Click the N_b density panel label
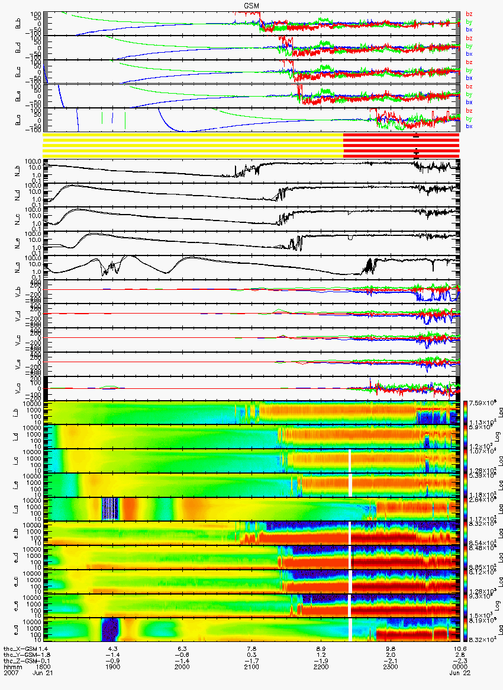 tap(18, 170)
